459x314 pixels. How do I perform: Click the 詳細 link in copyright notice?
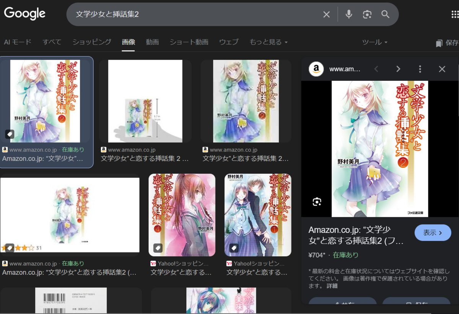[332, 286]
